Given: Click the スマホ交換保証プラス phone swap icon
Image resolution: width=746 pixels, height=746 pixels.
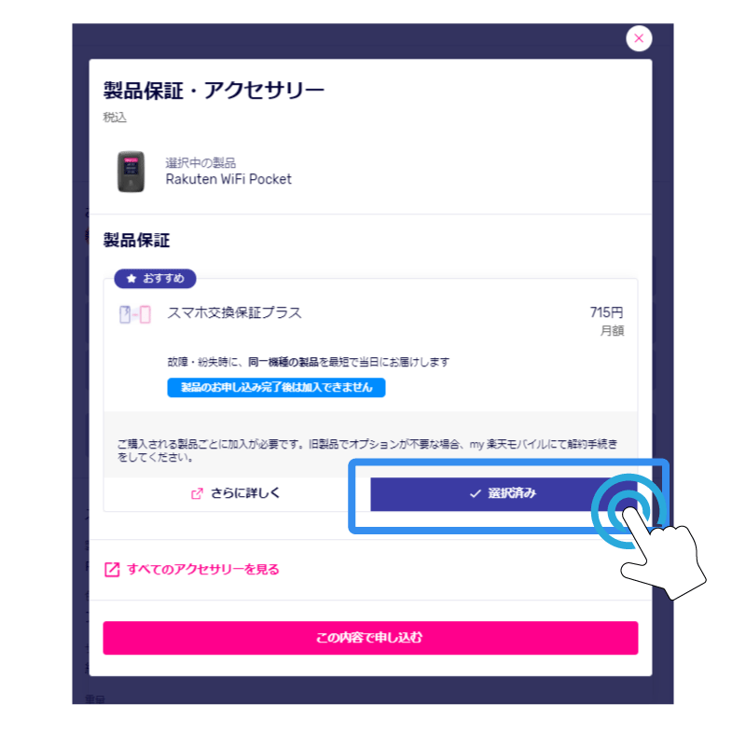Looking at the screenshot, I should click(x=135, y=314).
